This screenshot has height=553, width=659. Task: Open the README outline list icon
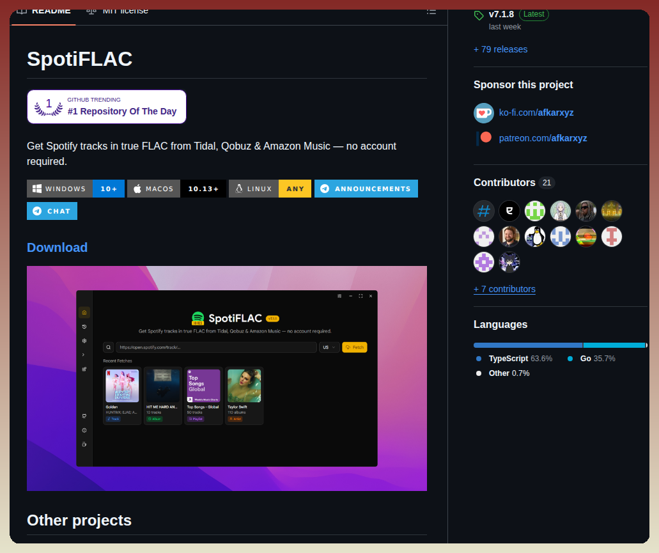[x=431, y=12]
